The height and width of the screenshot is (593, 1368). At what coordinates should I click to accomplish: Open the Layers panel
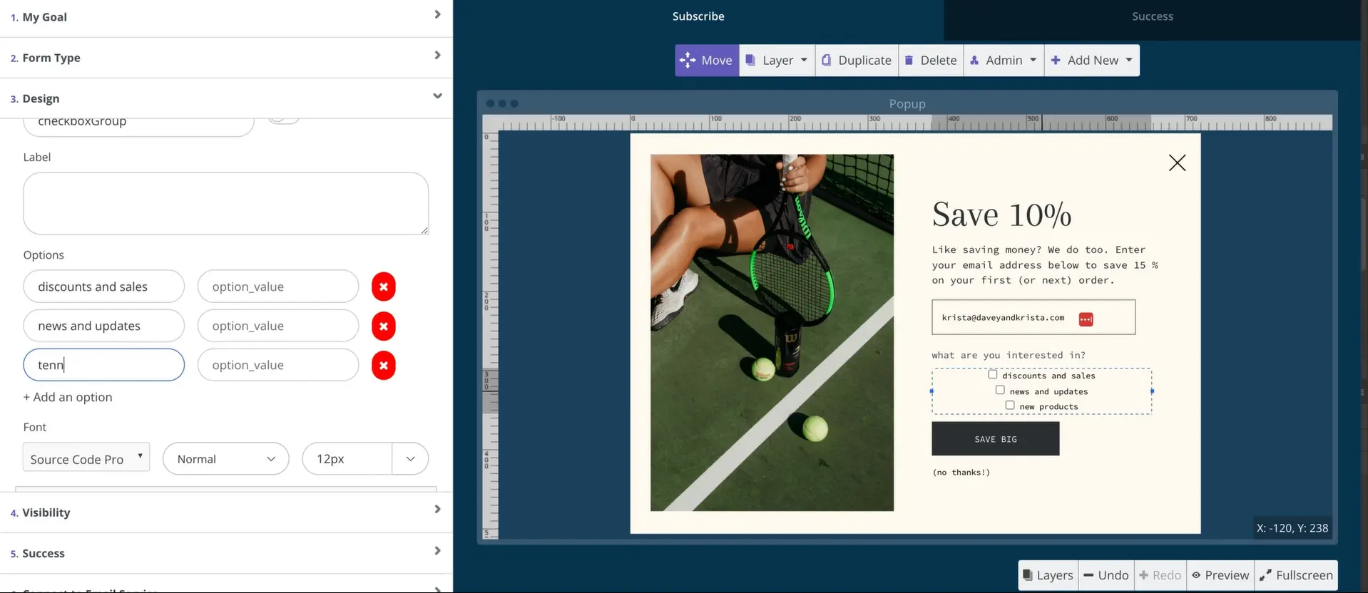coord(1048,575)
